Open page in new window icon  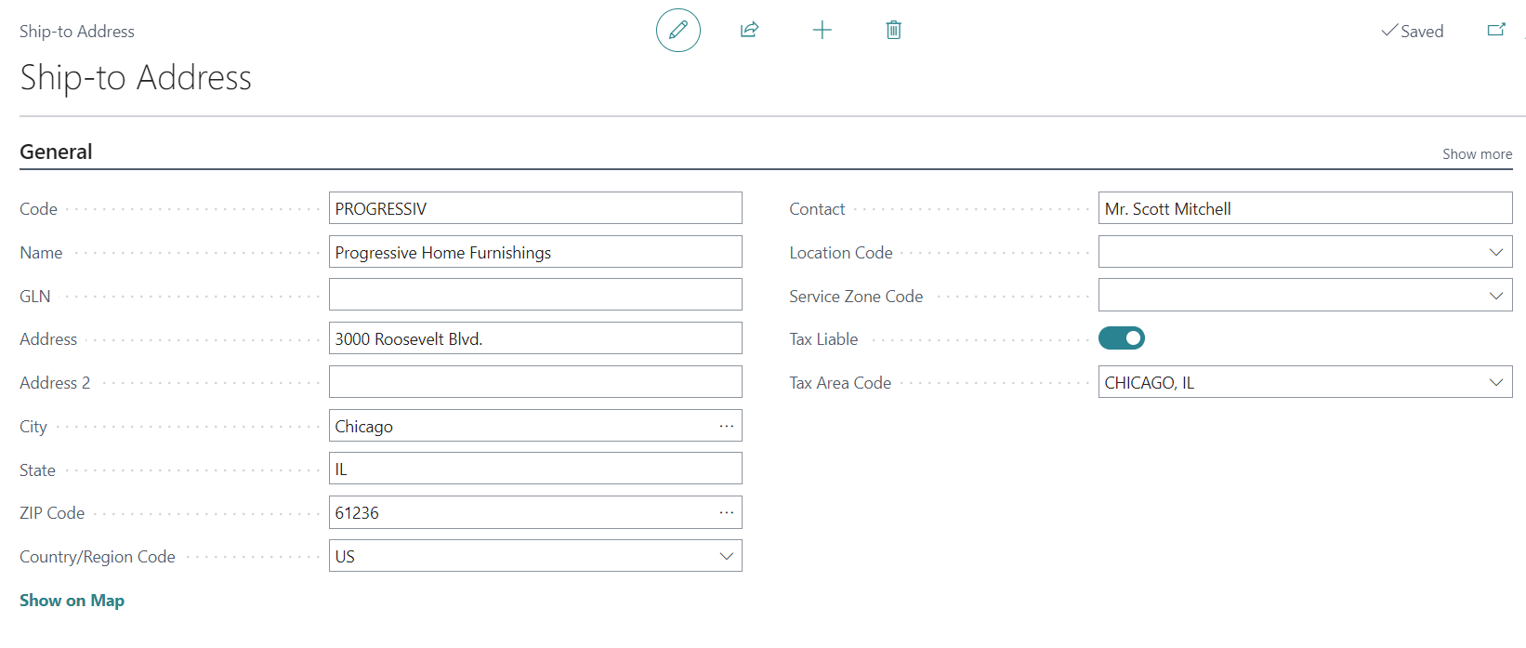click(1496, 30)
